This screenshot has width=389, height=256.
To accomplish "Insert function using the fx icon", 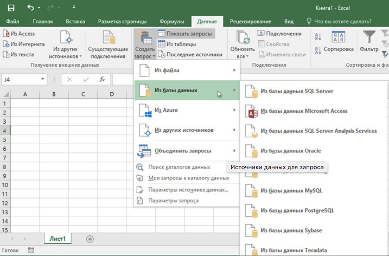I will 101,79.
